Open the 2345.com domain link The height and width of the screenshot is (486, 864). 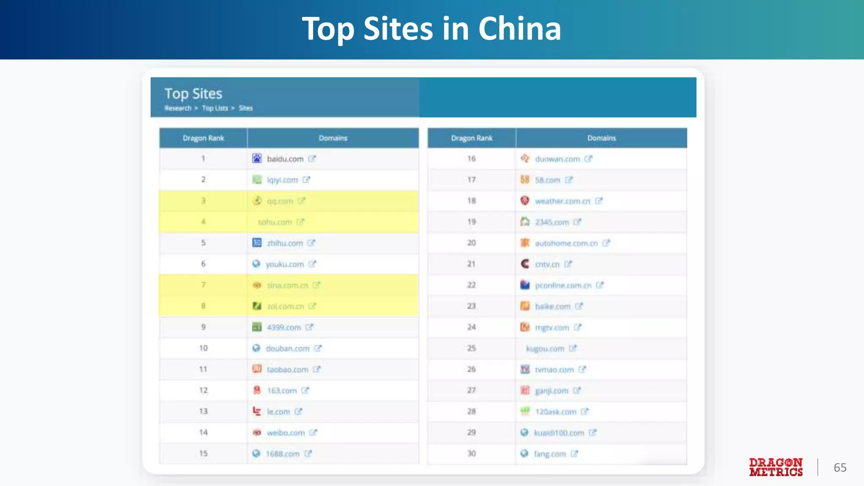point(552,222)
